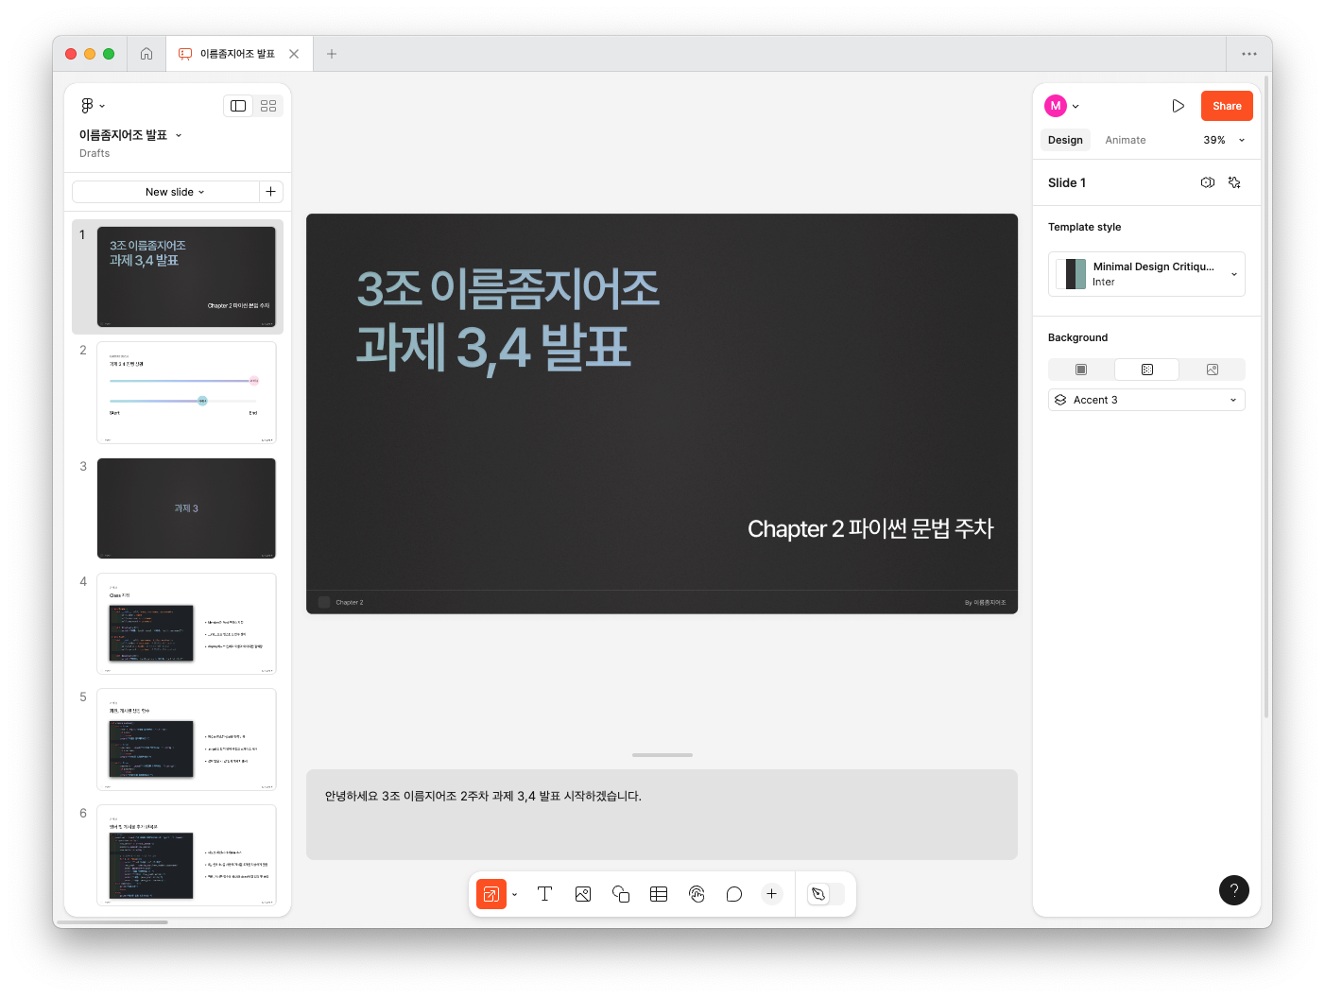
Task: Open the help question mark button
Action: (x=1234, y=890)
